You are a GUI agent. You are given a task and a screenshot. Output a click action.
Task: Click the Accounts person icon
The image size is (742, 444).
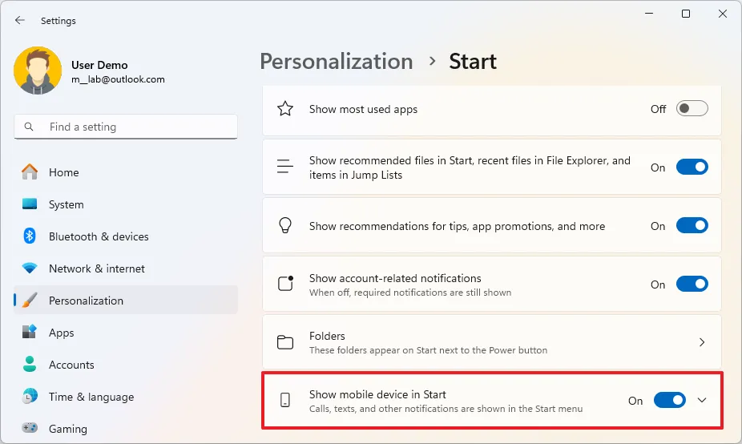click(x=30, y=364)
